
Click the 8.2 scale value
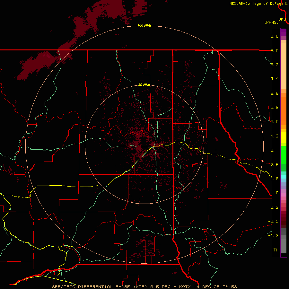[x=275, y=65]
